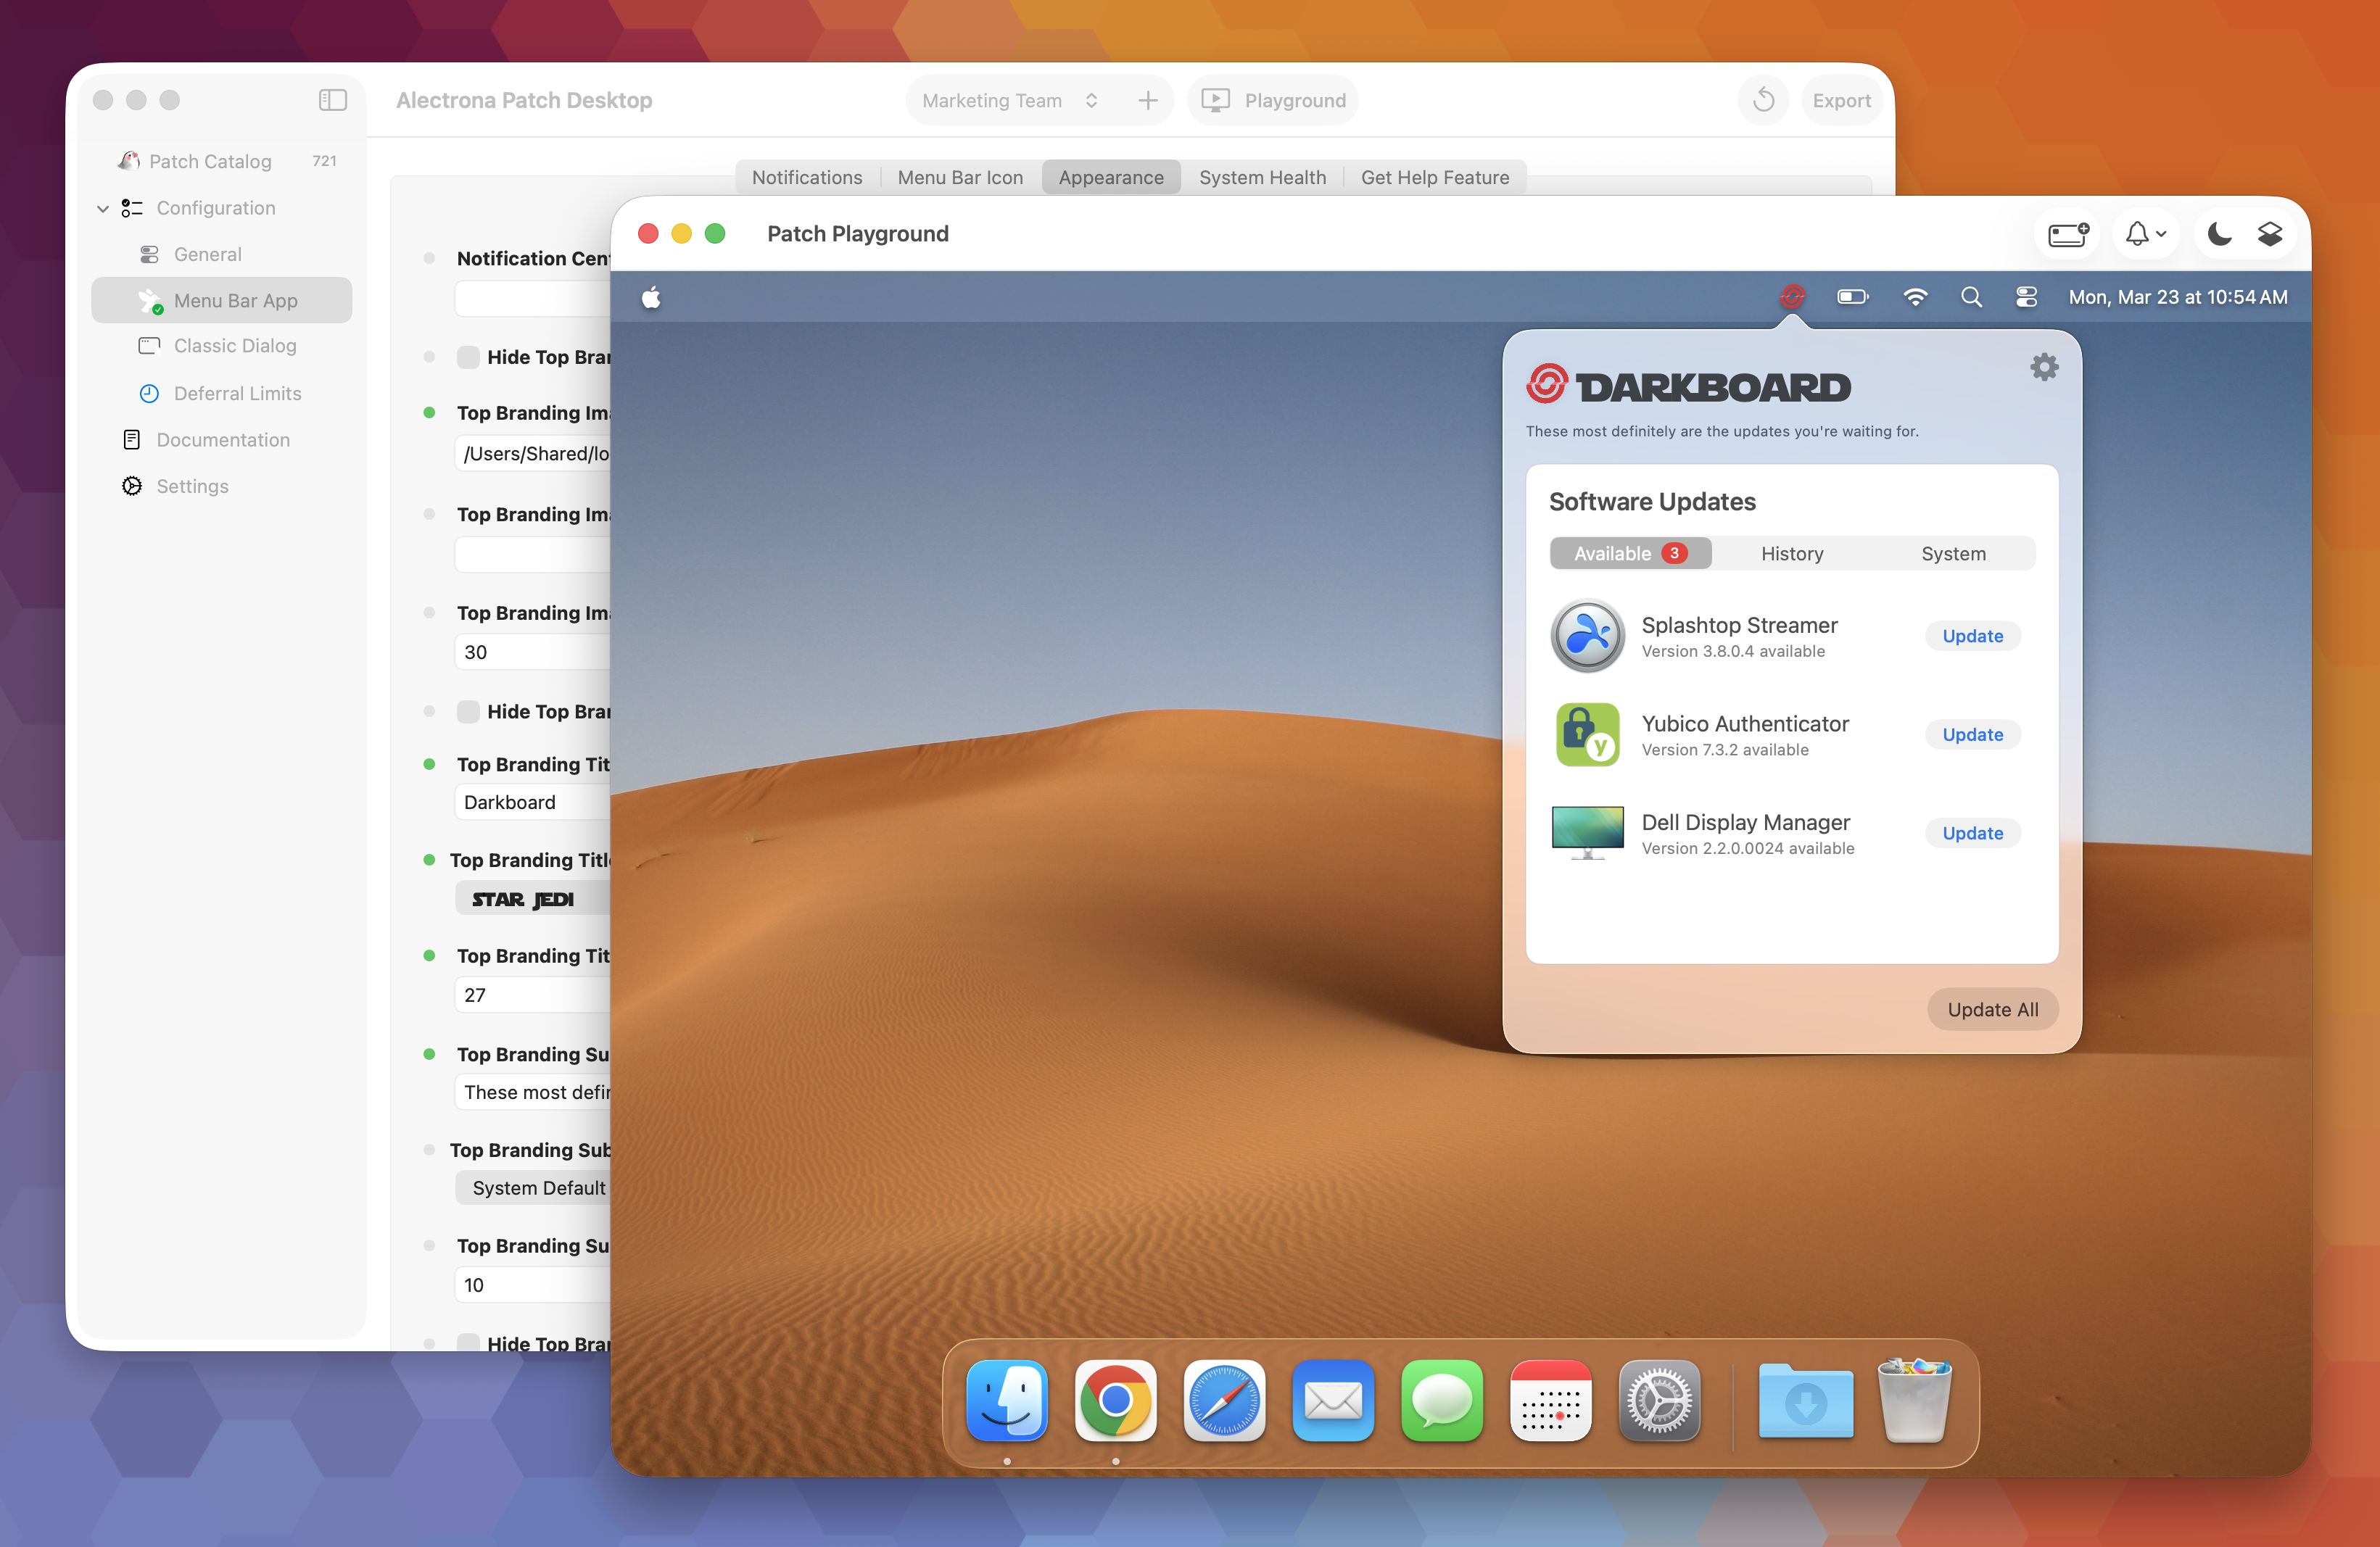Click the battery icon in menu bar

click(1852, 296)
